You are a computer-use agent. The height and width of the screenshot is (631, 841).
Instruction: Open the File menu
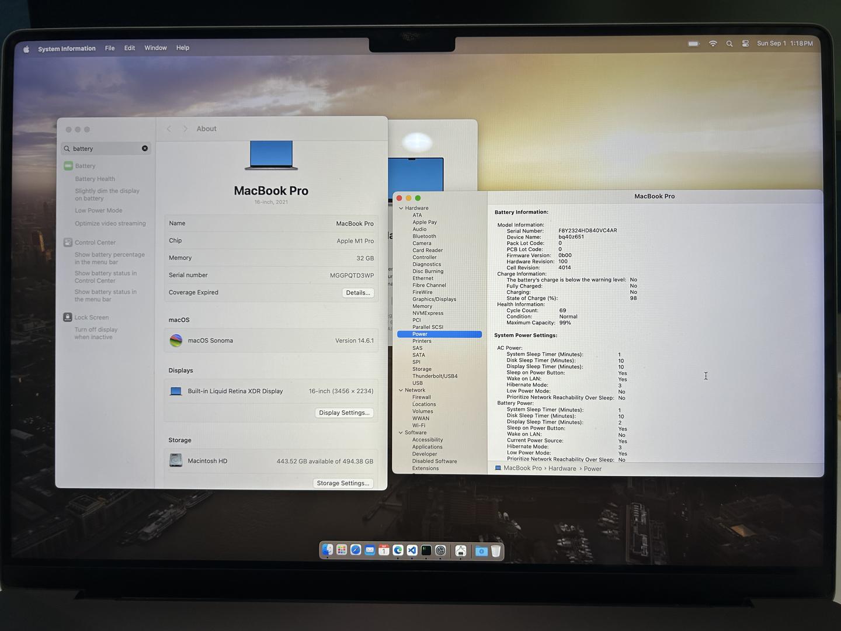click(x=110, y=48)
